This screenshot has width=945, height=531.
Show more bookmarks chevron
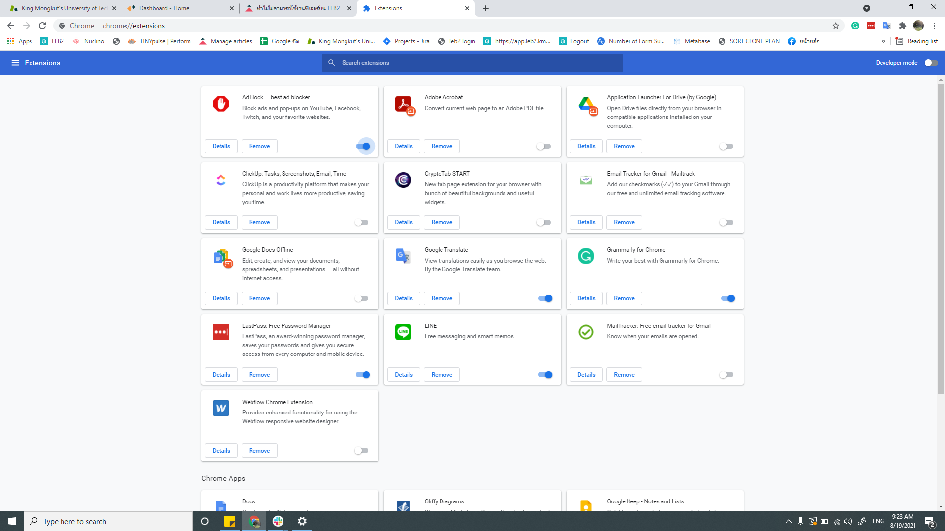883,41
